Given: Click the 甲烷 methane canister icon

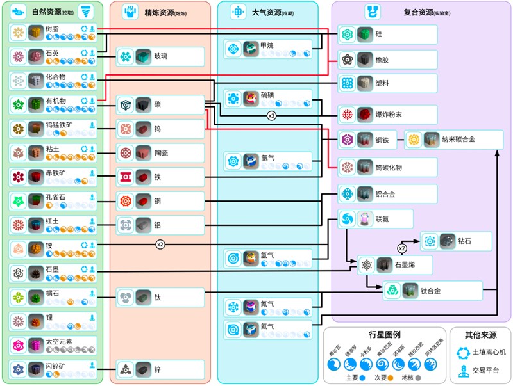Looking at the screenshot, I should point(251,49).
